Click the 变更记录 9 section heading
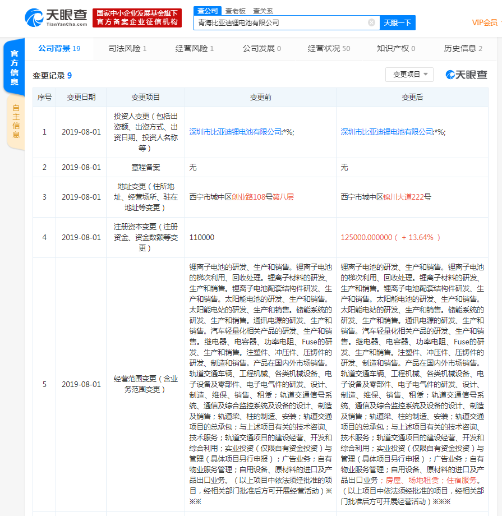 point(52,76)
